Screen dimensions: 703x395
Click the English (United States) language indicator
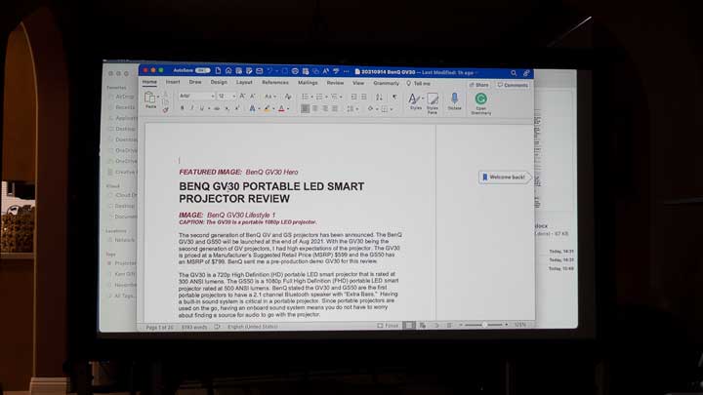point(253,327)
